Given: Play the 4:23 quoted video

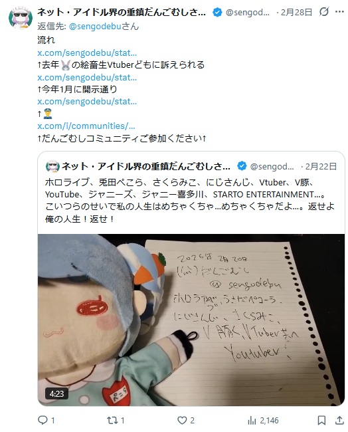Looking at the screenshot, I should 191,320.
